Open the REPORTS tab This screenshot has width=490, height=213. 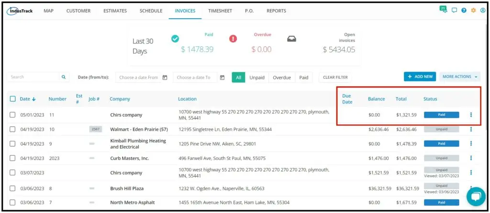[x=276, y=11]
